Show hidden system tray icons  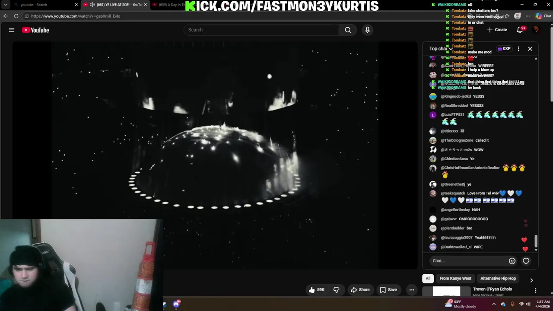pyautogui.click(x=494, y=304)
